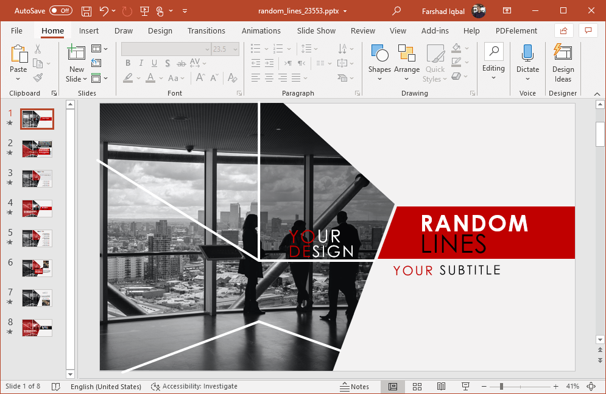
Task: Click Accessibility: Investigate in status bar
Action: click(x=194, y=387)
